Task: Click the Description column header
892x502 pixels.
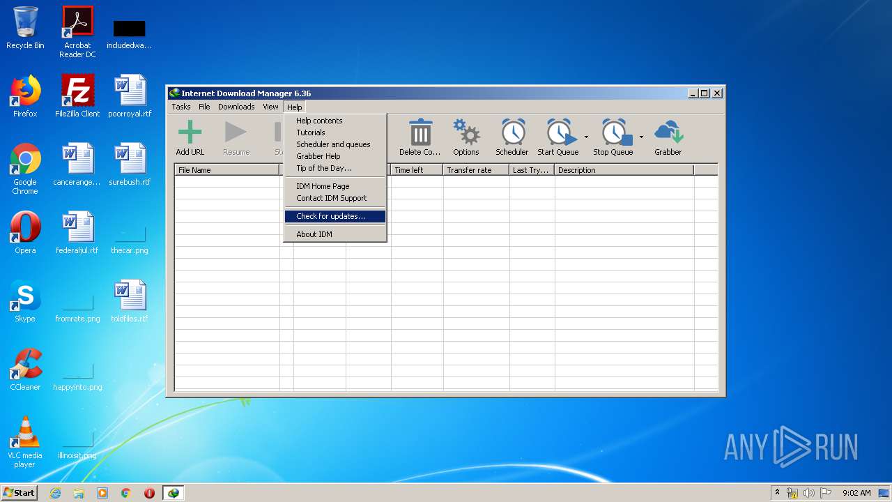Action: [x=624, y=170]
